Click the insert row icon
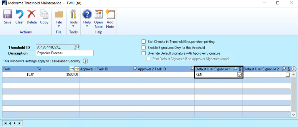The image size is (298, 127). (x=72, y=69)
